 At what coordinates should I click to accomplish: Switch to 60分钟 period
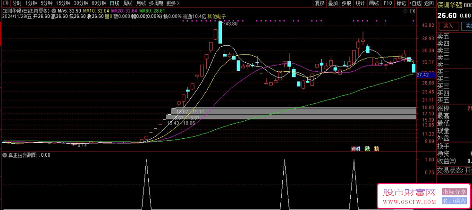99,3
